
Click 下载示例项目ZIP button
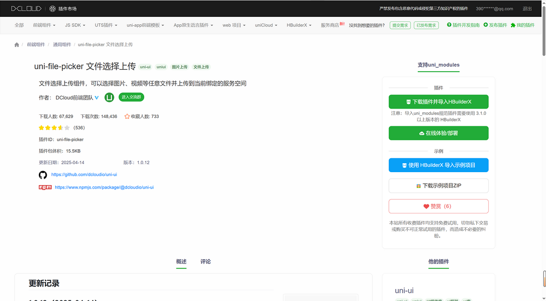439,186
